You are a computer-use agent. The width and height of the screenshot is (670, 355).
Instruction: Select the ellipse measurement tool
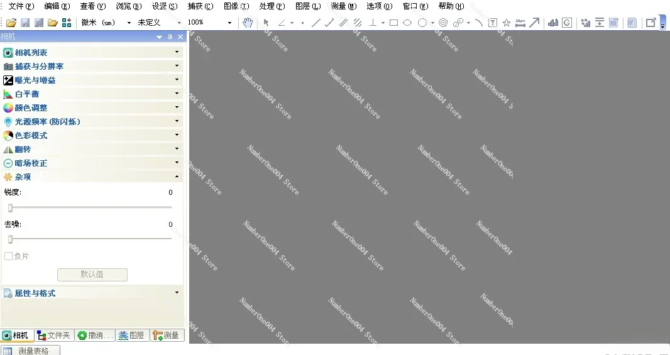pyautogui.click(x=407, y=23)
